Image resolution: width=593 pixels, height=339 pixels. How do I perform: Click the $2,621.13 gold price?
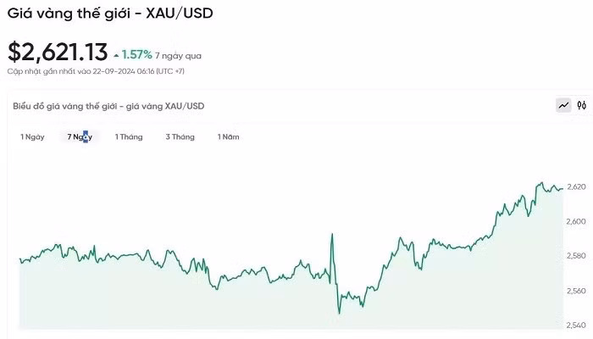tap(58, 53)
